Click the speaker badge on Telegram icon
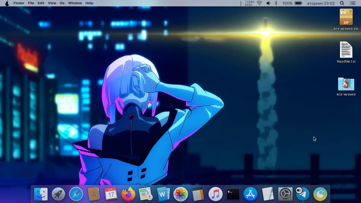Viewport: 361px width, 203px height. 299,190
